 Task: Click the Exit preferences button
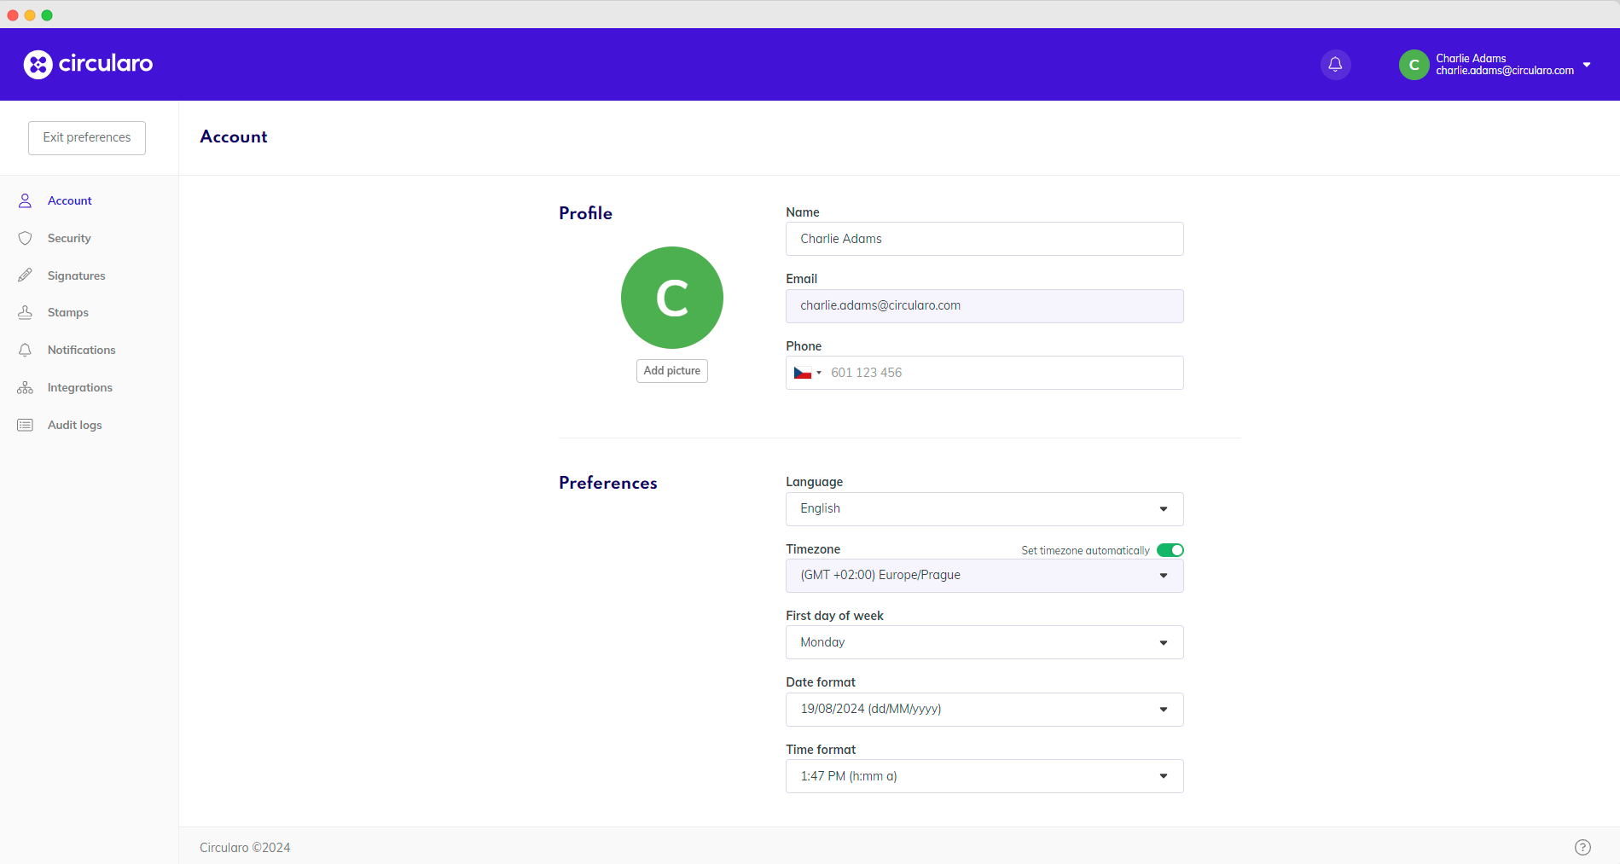[x=87, y=138]
